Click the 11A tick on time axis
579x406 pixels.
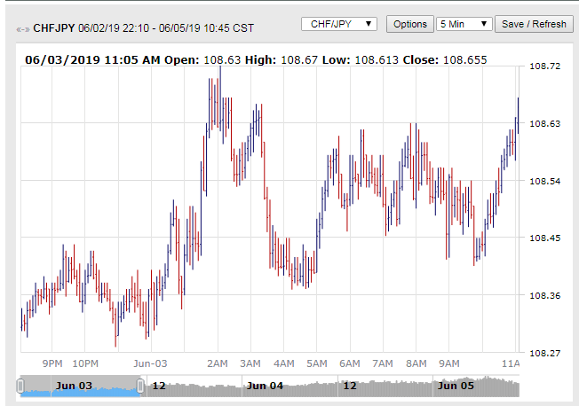pos(510,363)
